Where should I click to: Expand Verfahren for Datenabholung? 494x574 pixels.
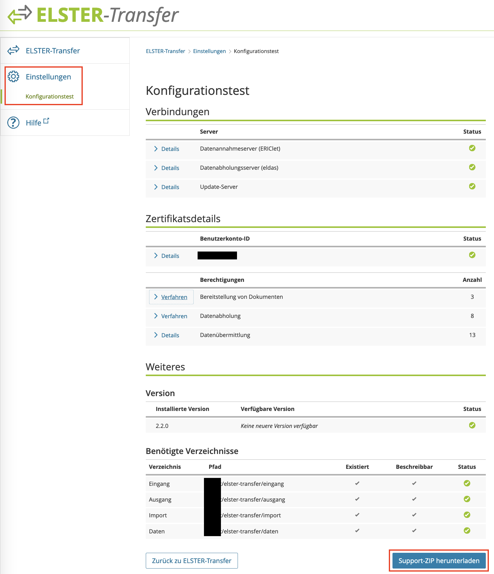click(x=171, y=316)
